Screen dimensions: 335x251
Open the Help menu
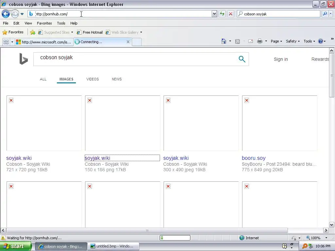click(74, 23)
